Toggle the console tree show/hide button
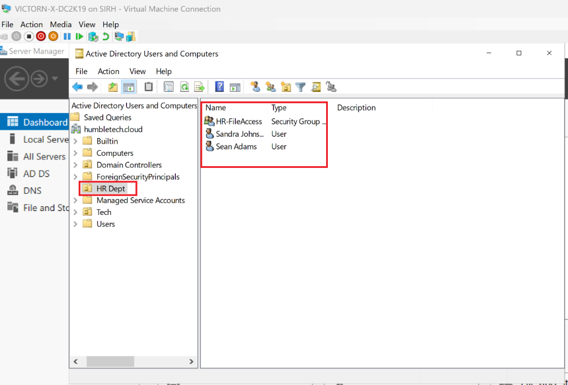Screen dimensions: 568x385 pos(129,87)
